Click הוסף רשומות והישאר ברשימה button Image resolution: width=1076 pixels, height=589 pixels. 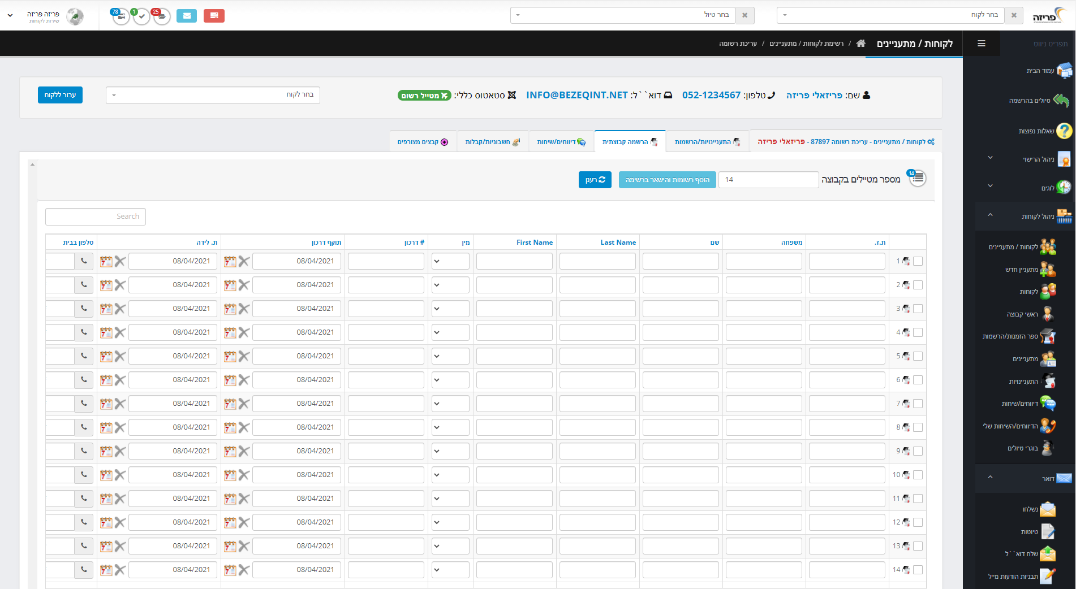tap(667, 180)
